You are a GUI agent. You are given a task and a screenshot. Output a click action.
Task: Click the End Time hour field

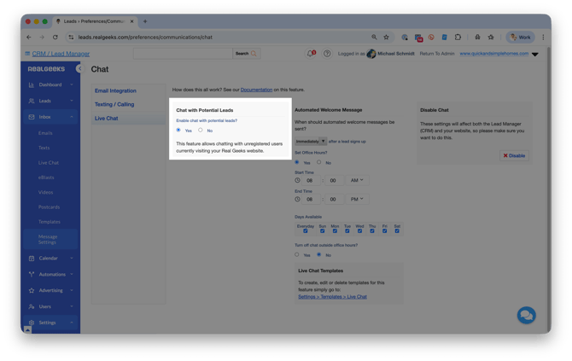point(311,199)
